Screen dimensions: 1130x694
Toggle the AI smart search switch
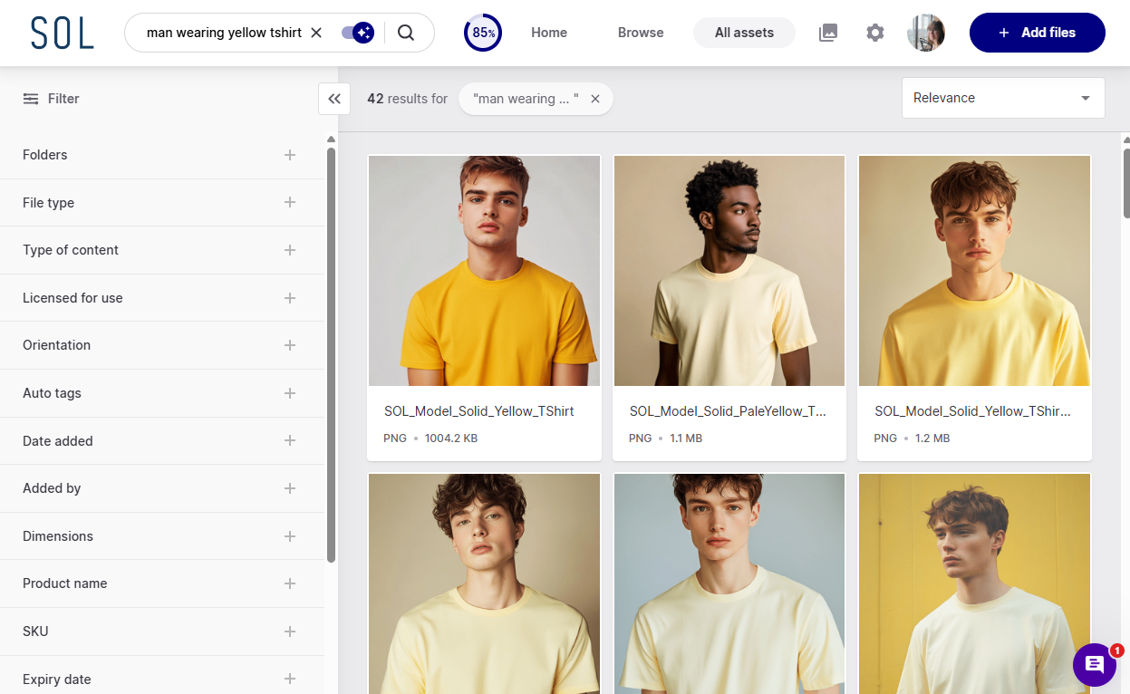[358, 33]
